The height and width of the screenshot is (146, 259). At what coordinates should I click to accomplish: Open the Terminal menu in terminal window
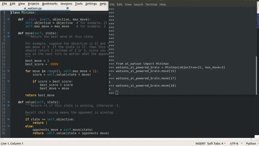pyautogui.click(x=151, y=4)
